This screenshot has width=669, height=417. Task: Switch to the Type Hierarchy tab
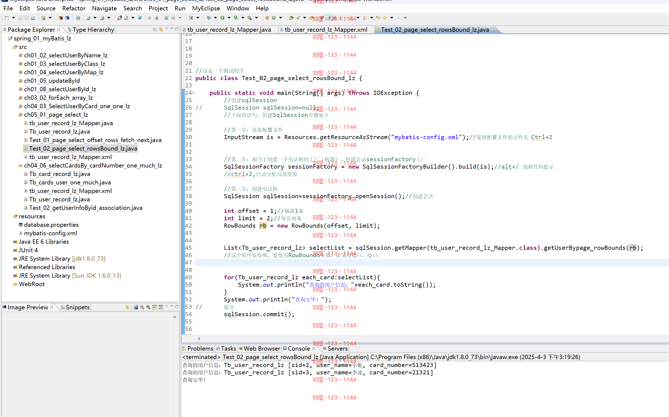click(91, 30)
